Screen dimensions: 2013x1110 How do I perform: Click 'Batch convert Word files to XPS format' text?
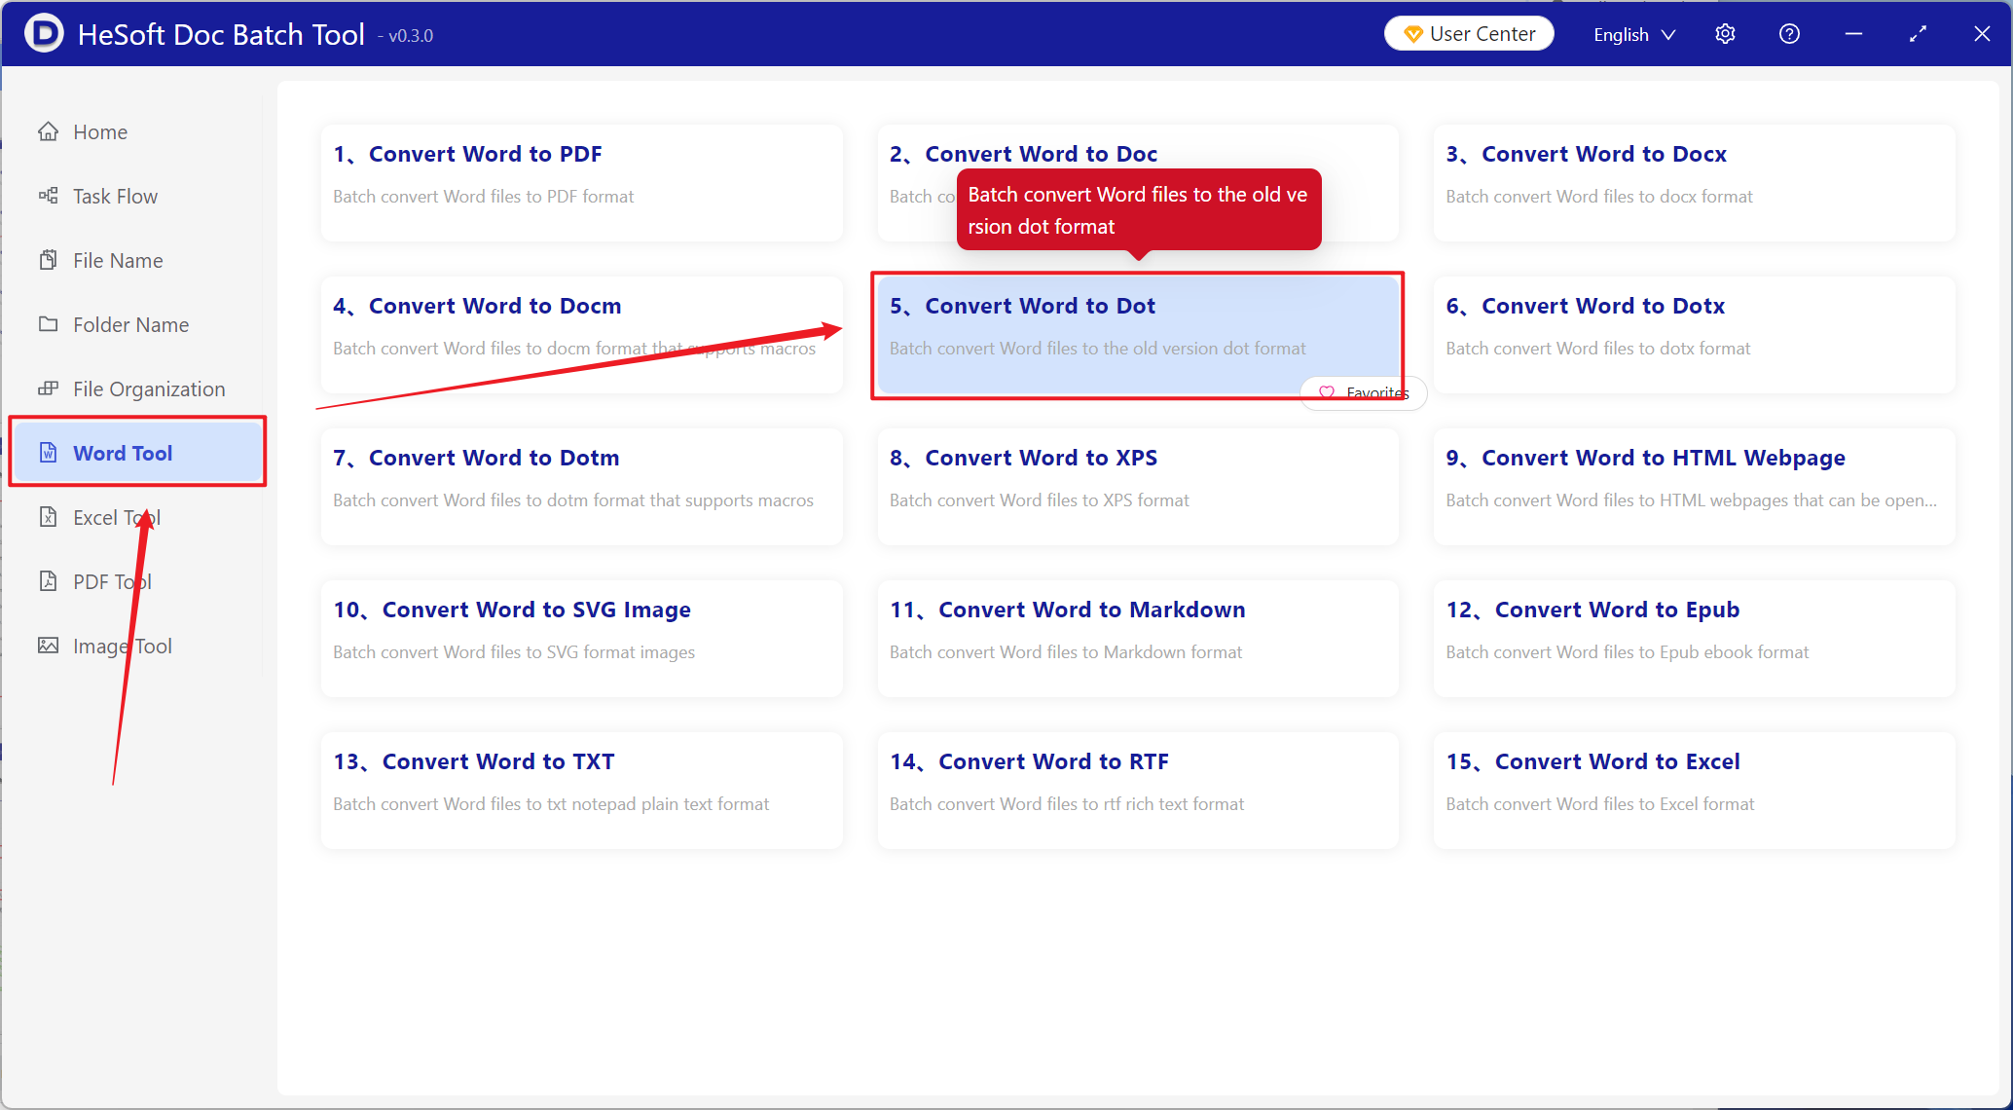pos(1039,499)
